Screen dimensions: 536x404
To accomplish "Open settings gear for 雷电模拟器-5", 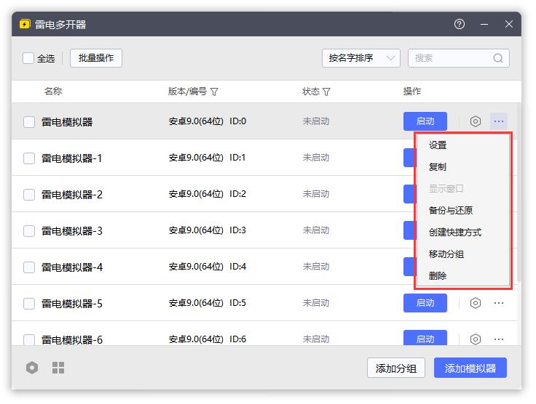I will [475, 303].
